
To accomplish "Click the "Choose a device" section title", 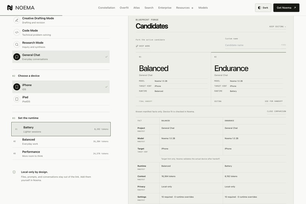I will 29,76.
